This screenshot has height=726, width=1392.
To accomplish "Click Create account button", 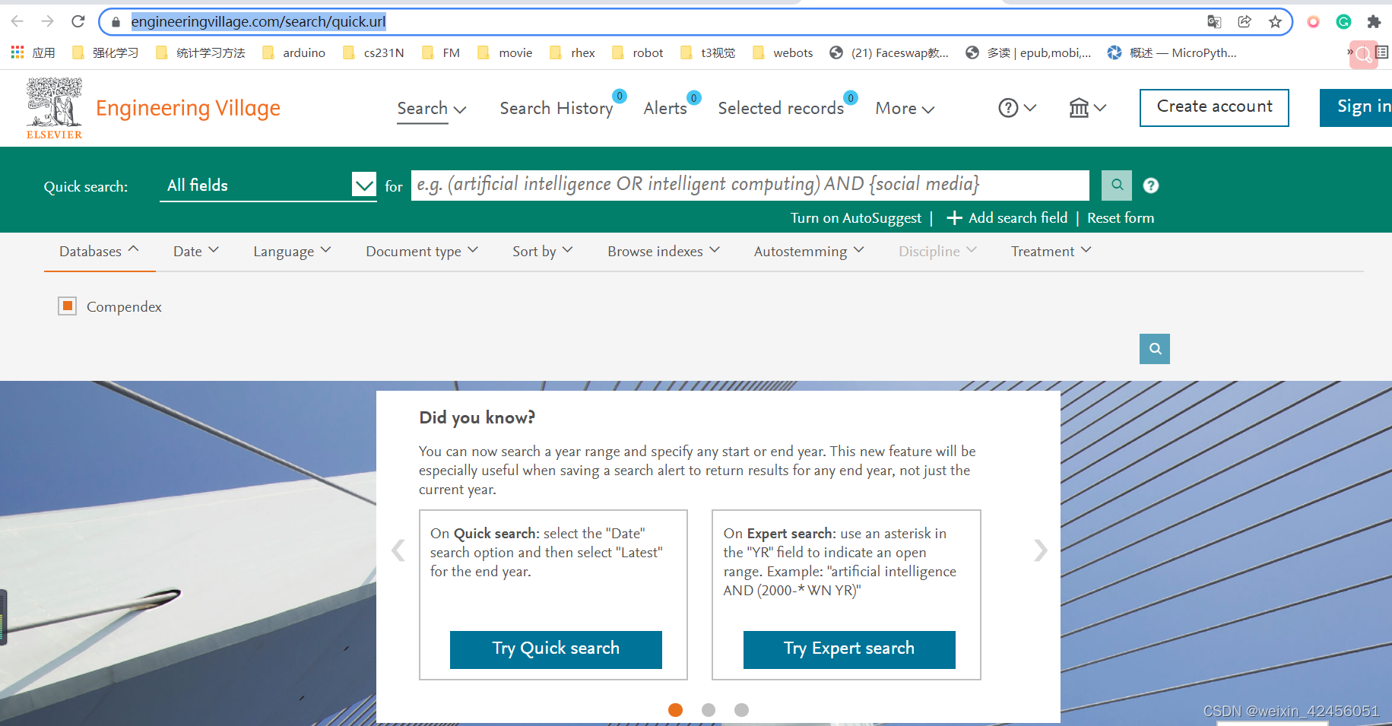I will click(1214, 107).
